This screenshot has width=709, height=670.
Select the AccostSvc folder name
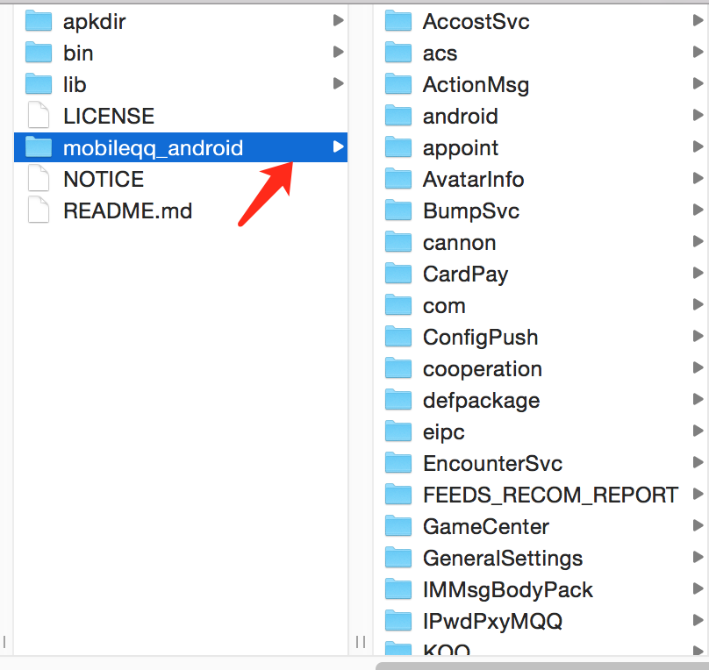[476, 22]
